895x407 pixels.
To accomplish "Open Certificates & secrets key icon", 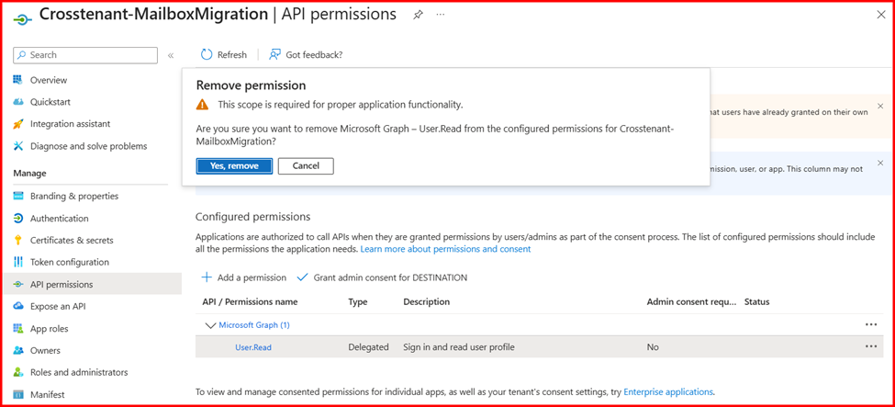I will tap(18, 241).
